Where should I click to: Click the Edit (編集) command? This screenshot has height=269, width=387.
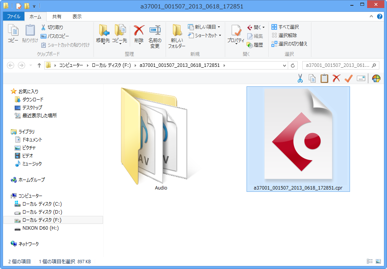[255, 36]
